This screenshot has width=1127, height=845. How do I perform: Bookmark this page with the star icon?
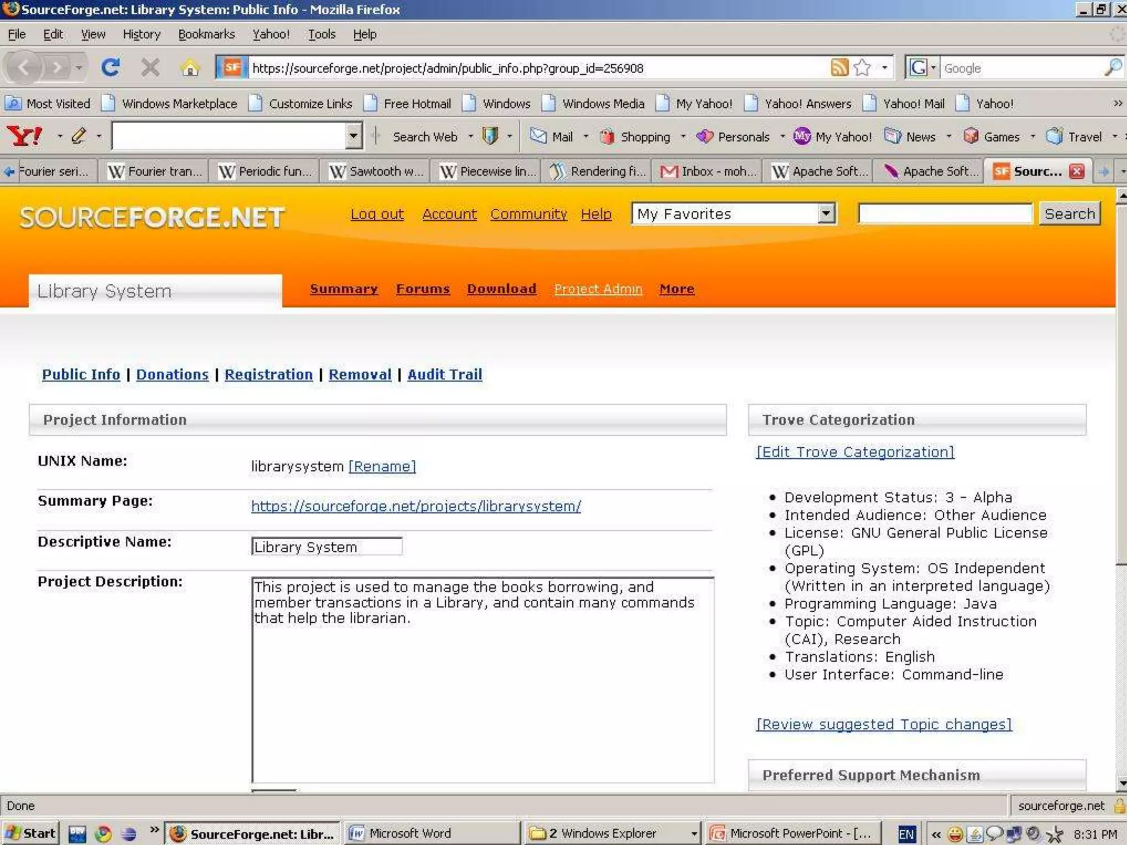point(862,68)
